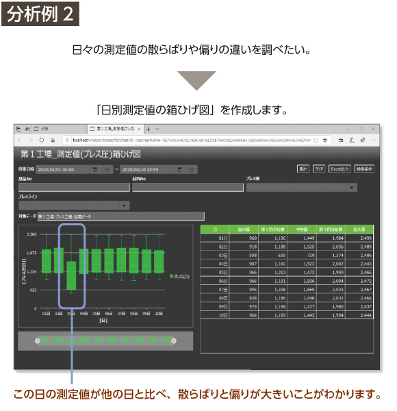
Task: Click the Excel出力 button
Action: (x=340, y=169)
